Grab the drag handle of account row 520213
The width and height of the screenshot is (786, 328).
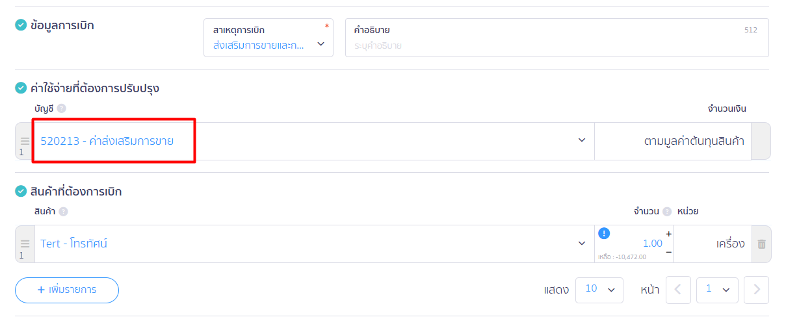coord(25,141)
